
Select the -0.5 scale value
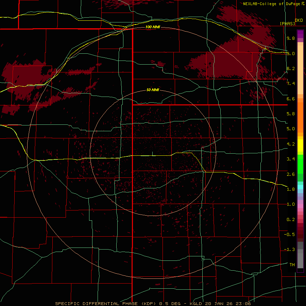click(x=289, y=235)
